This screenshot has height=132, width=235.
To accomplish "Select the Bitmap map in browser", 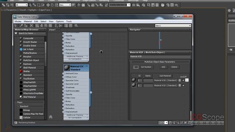I will coord(26,110).
